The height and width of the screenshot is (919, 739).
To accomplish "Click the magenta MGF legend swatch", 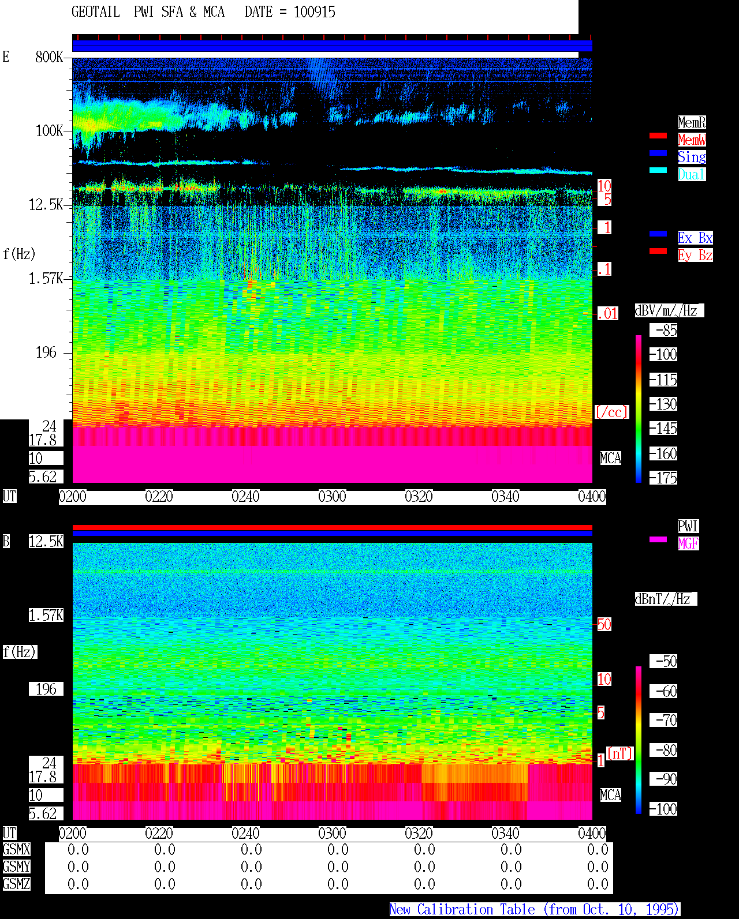I will coord(658,539).
